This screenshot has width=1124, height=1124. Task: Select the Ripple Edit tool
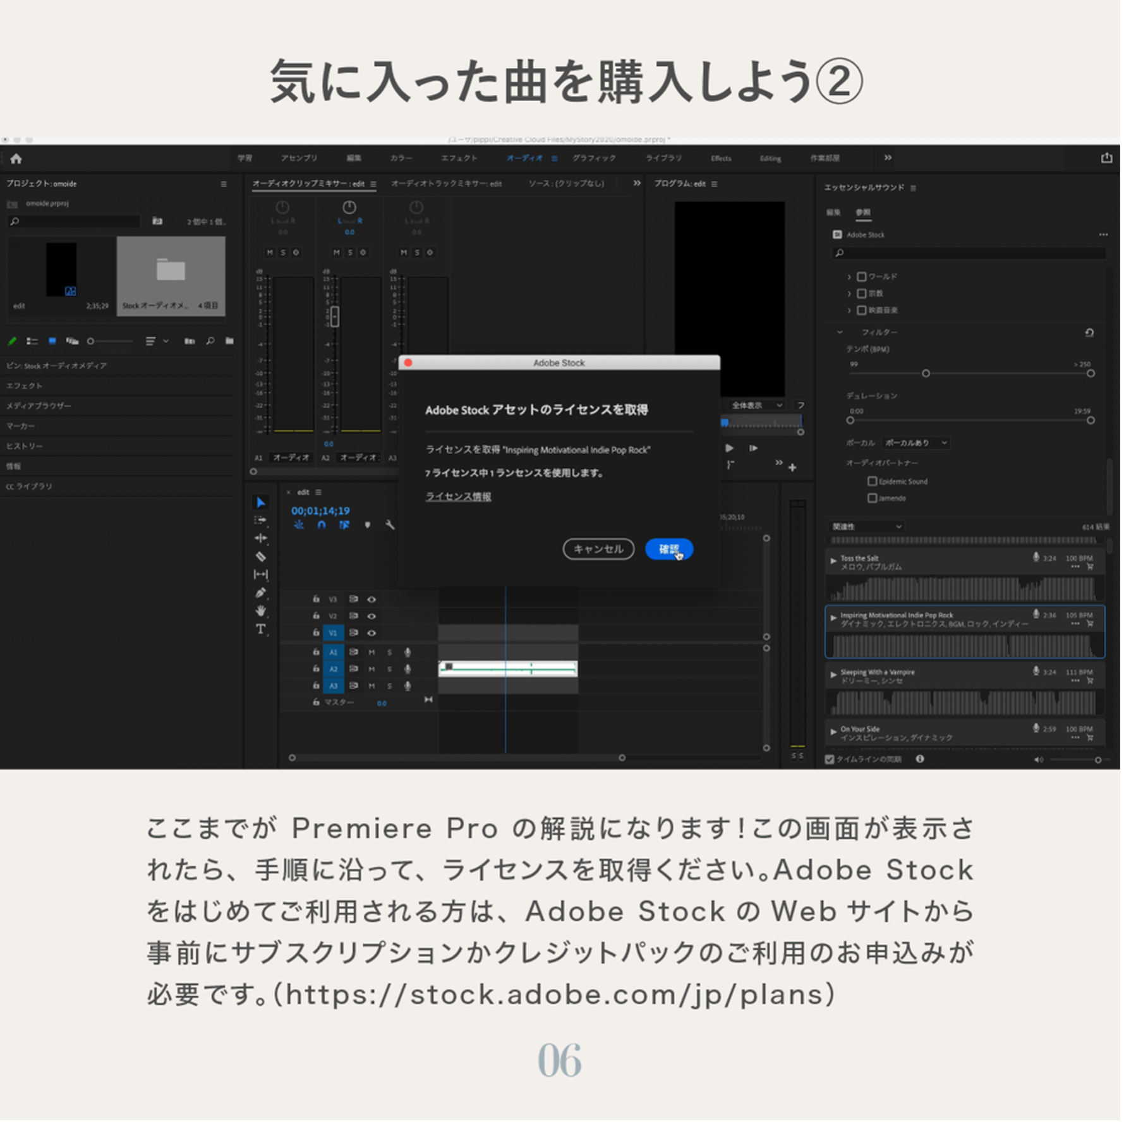[261, 540]
